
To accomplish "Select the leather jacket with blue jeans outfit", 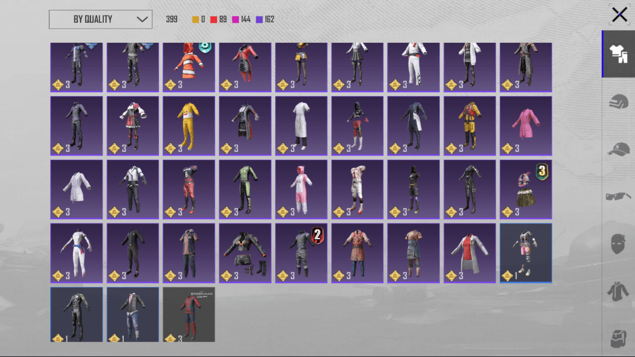I will (133, 314).
